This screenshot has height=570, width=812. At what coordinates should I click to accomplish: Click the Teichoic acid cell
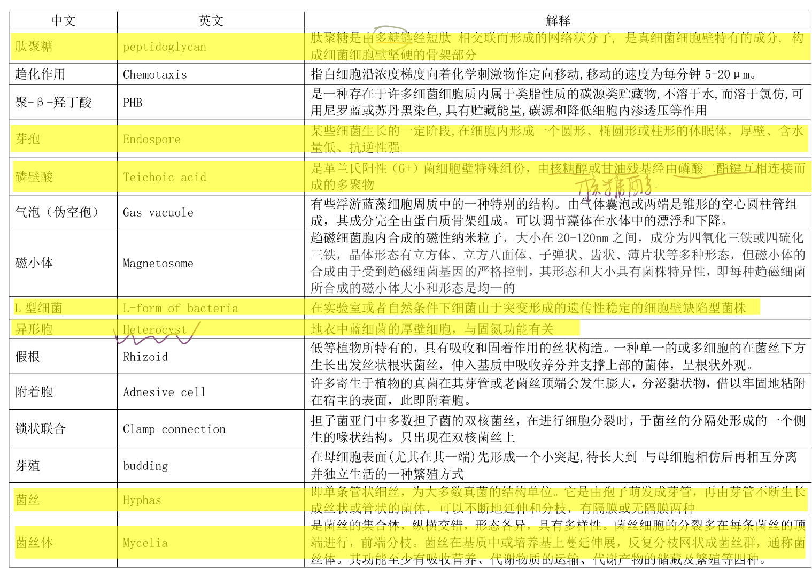click(x=164, y=178)
